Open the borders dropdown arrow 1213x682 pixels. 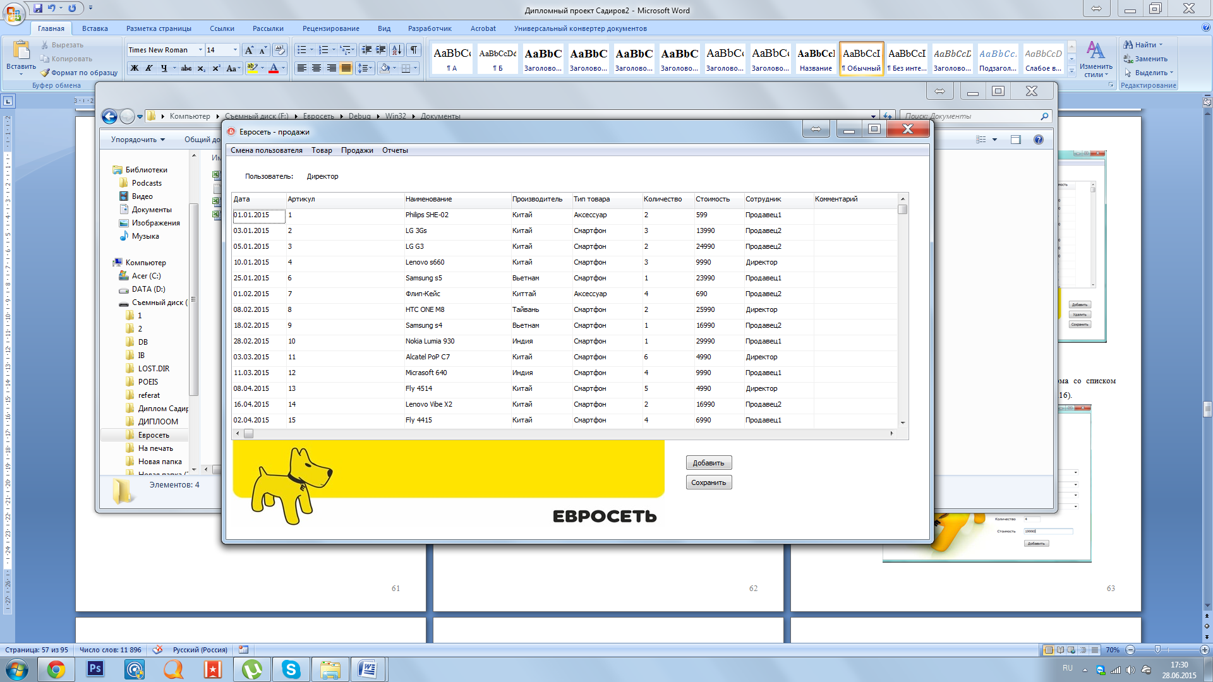tap(415, 68)
